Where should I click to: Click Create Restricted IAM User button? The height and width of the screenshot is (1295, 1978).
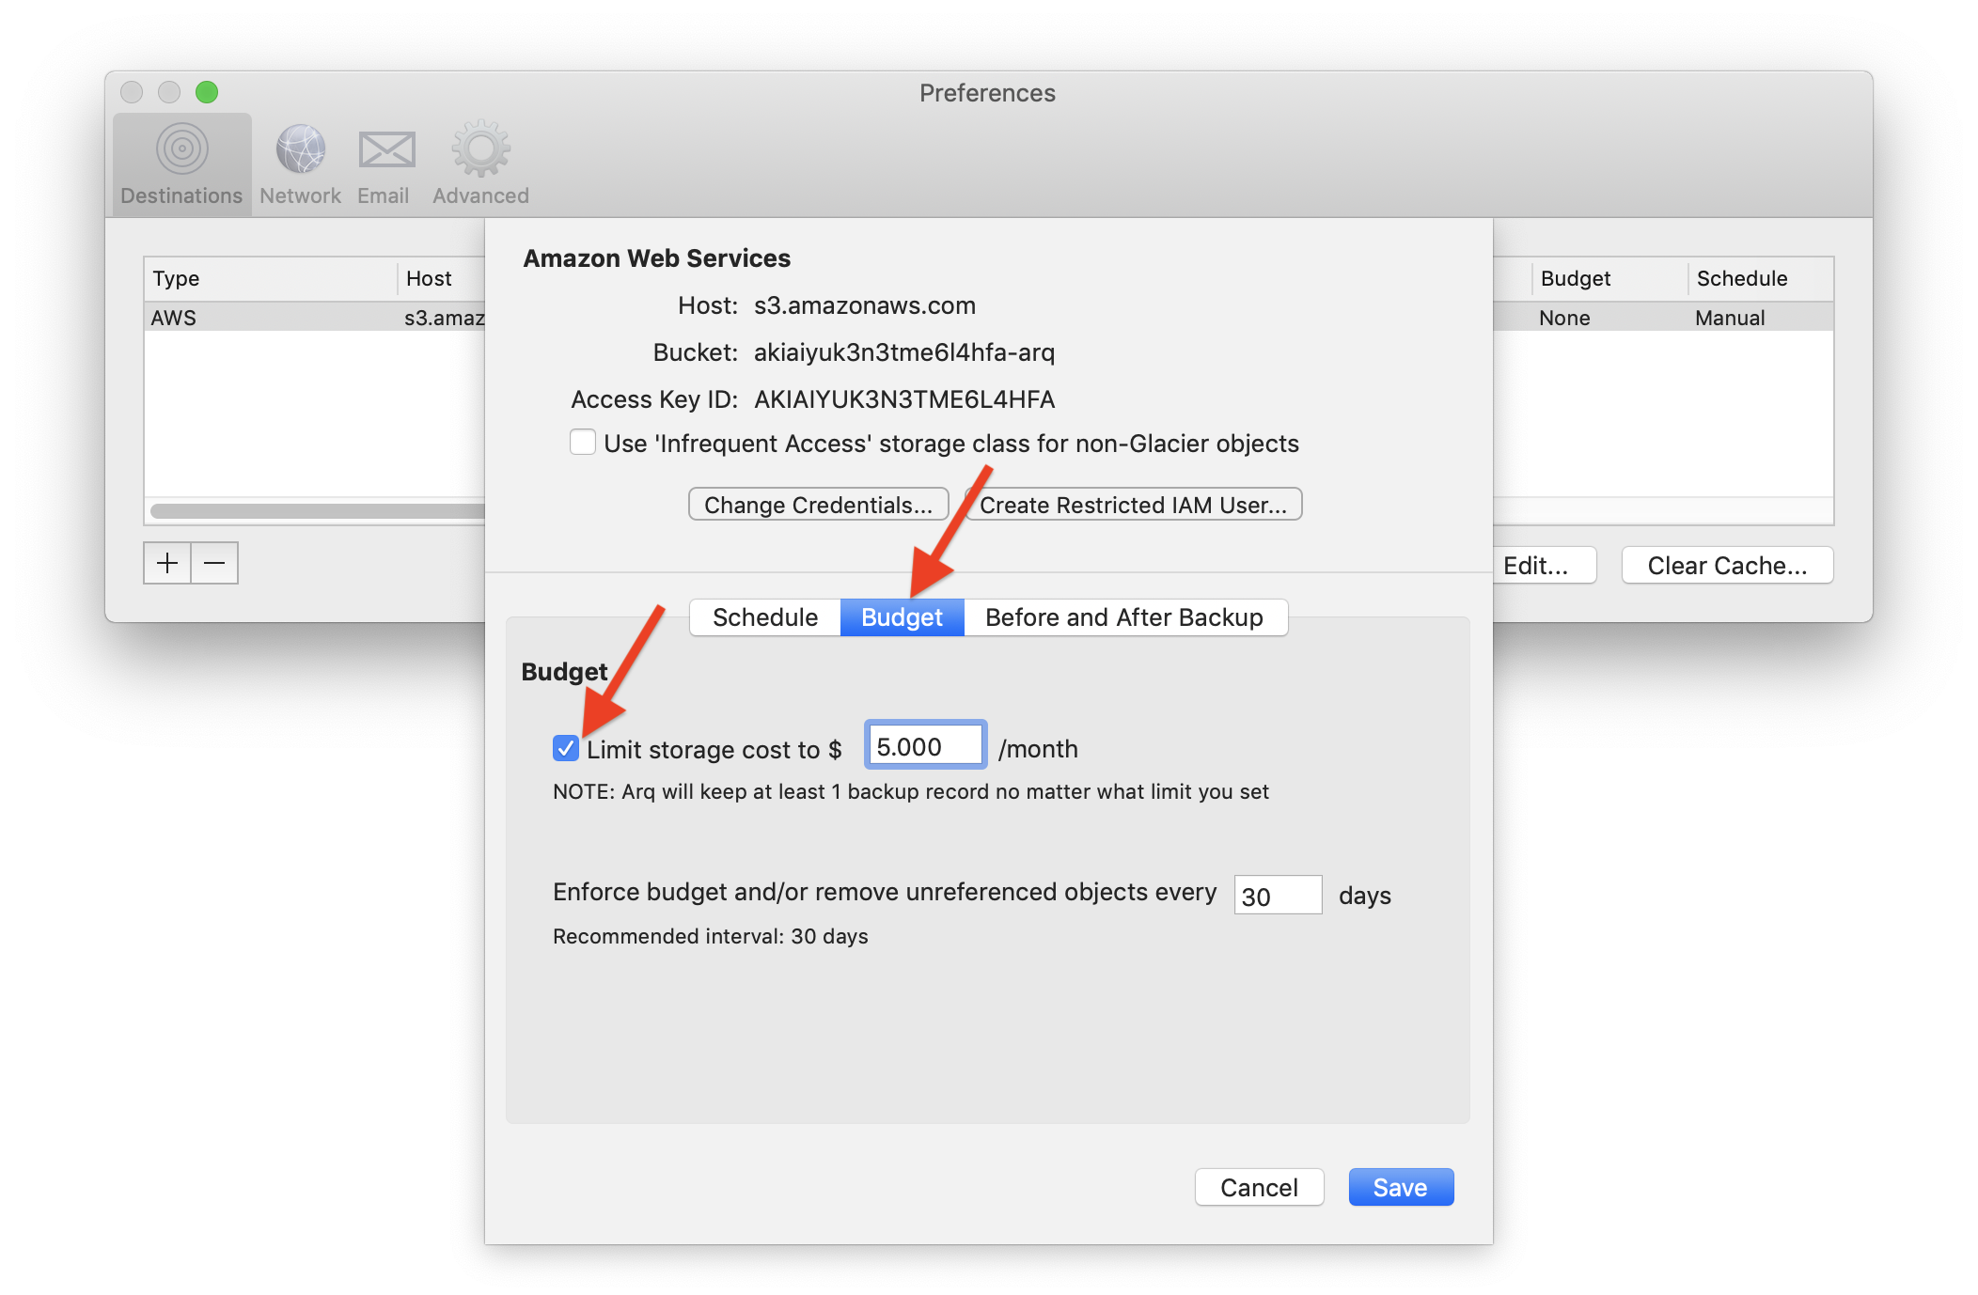pos(1134,505)
